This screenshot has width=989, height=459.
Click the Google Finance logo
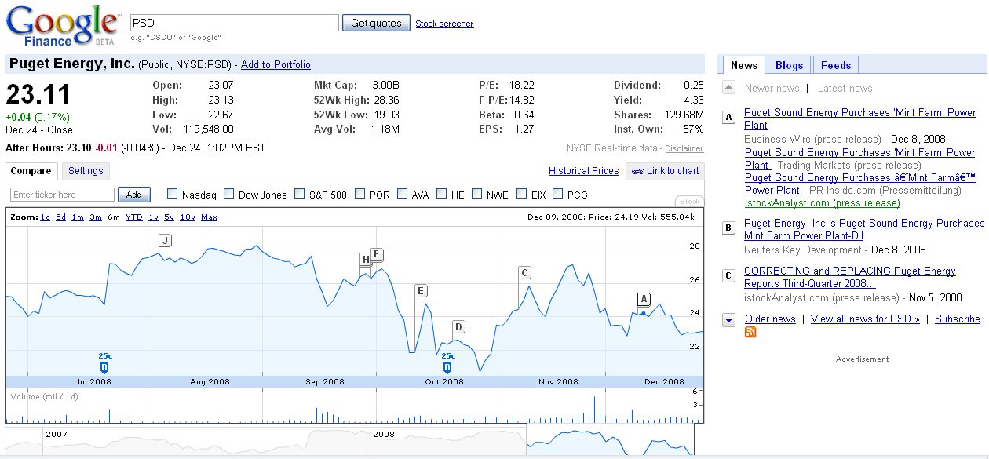(x=63, y=26)
